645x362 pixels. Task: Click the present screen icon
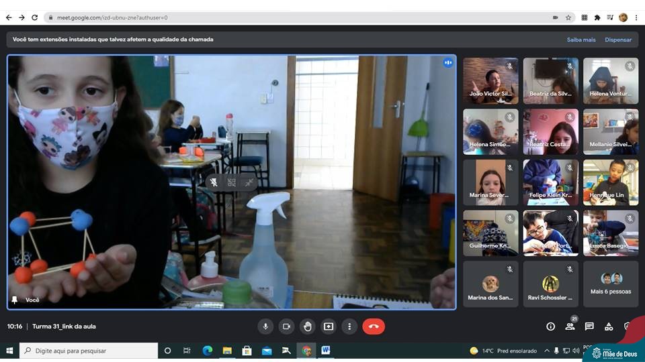329,326
